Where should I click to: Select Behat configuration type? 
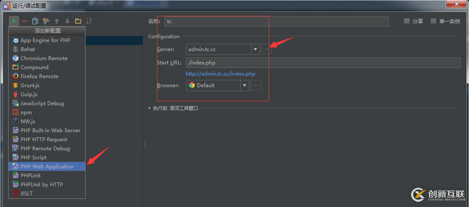[x=47, y=49]
